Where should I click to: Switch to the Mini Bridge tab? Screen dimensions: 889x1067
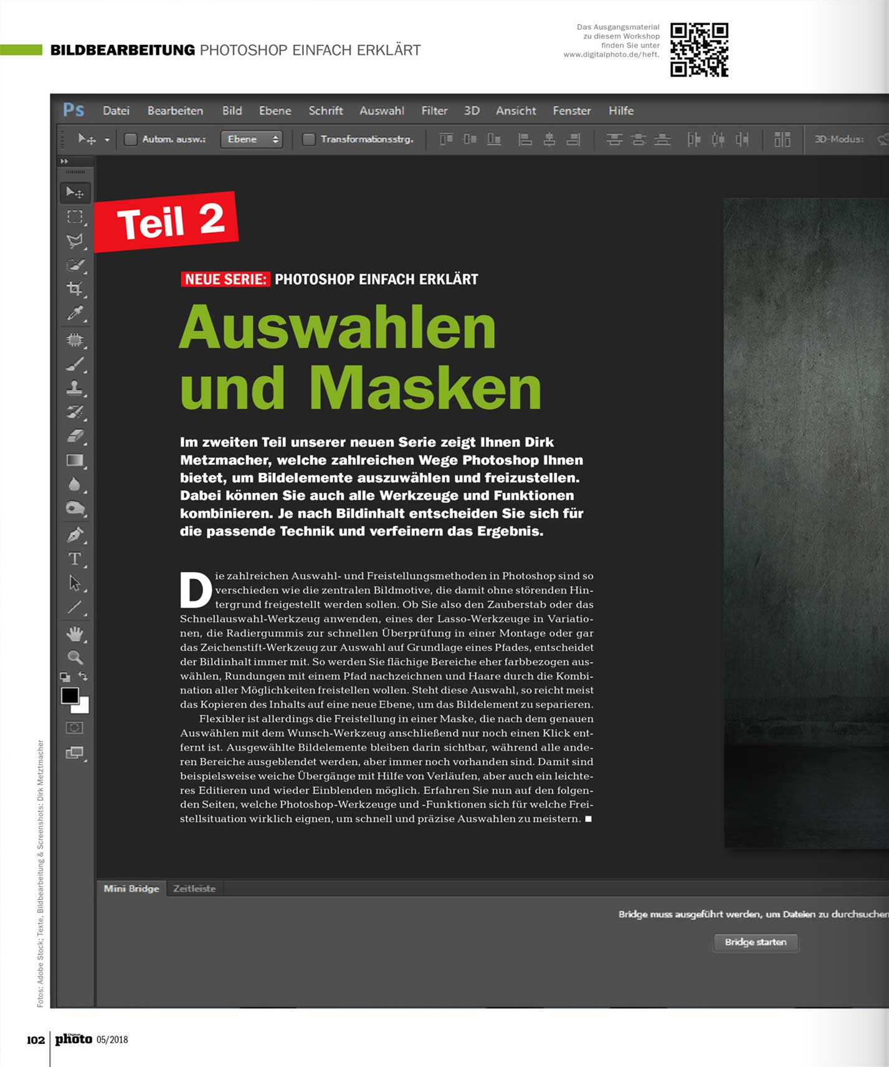click(x=131, y=888)
